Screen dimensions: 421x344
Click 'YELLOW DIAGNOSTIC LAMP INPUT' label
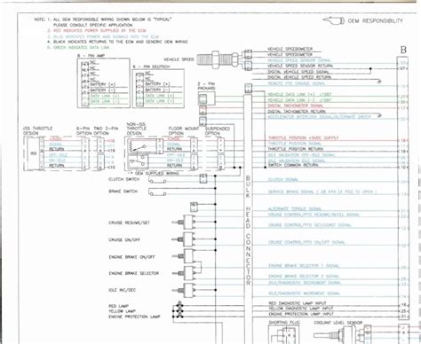[301, 309]
